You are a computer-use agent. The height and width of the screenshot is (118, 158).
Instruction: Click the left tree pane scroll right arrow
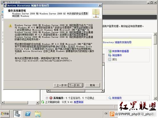point(38,103)
